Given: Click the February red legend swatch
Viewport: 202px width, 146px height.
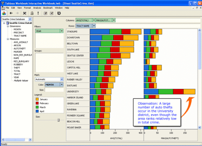Looking at the screenshot, I should pos(37,103).
